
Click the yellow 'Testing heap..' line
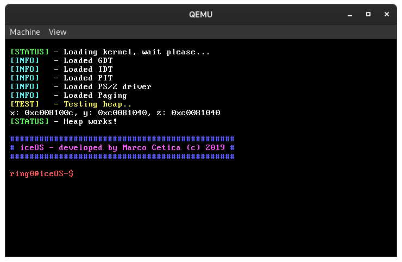(97, 104)
